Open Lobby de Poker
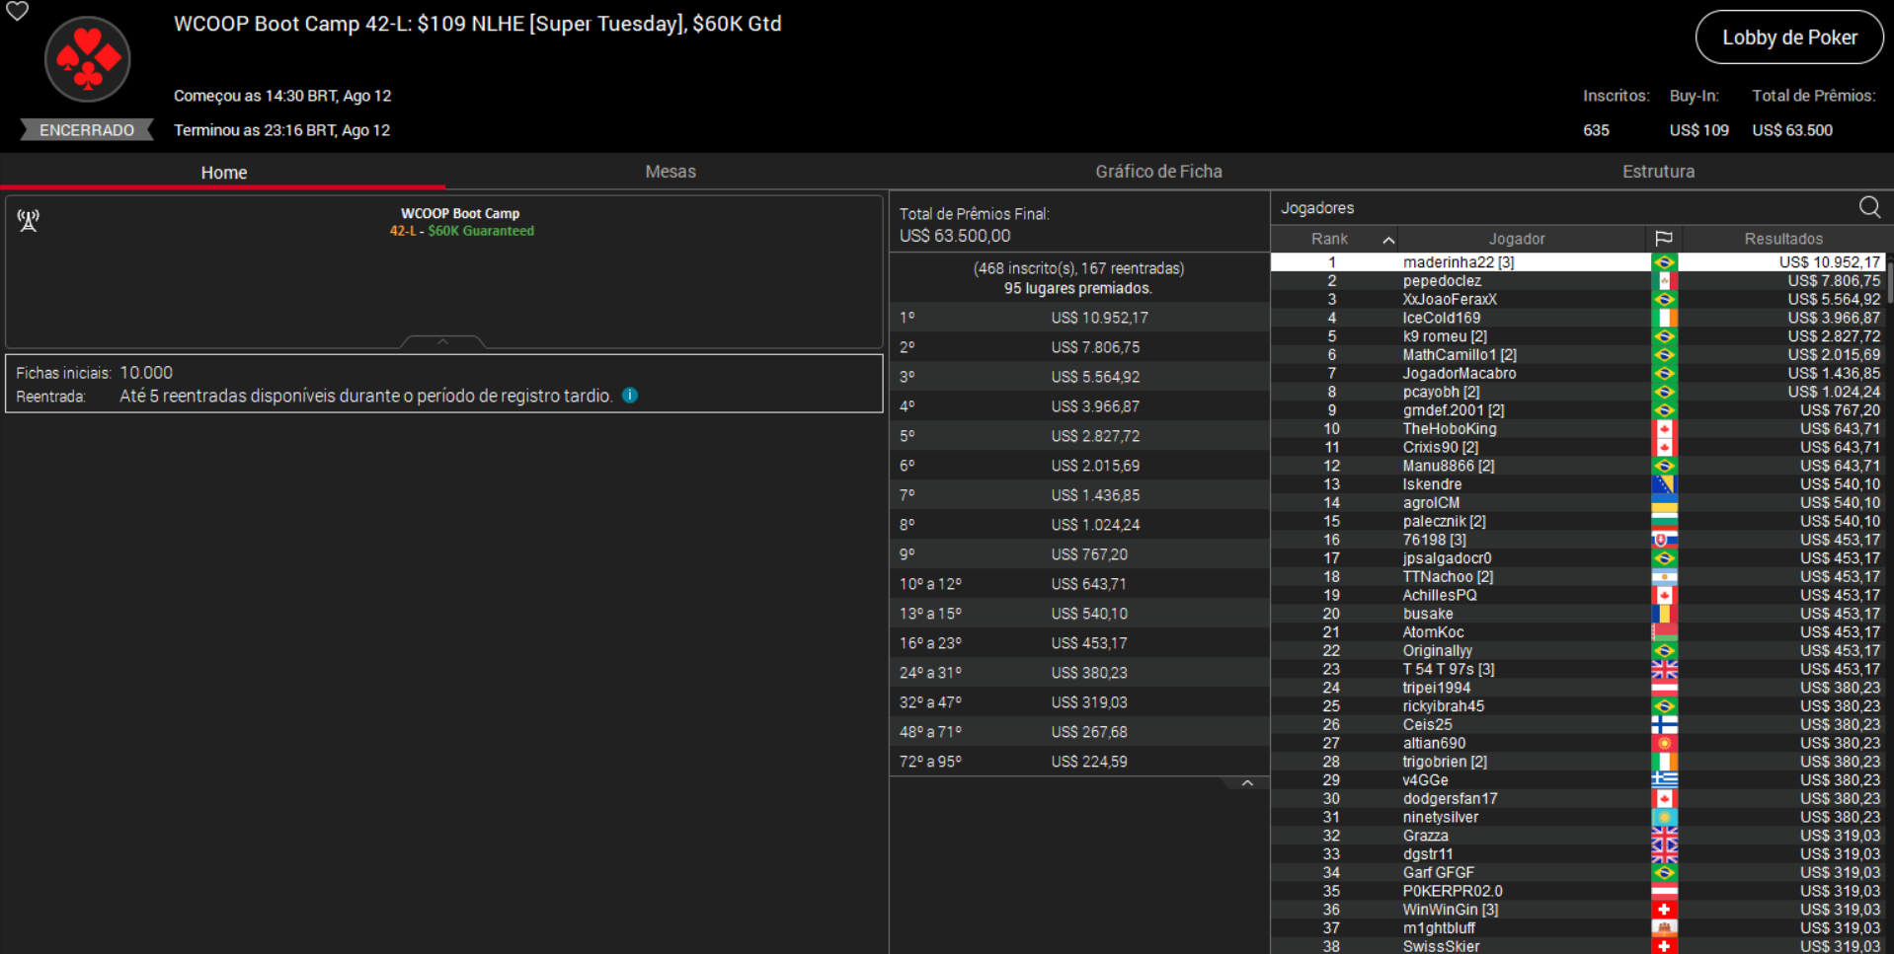Screen dimensions: 1894x954 click(x=1789, y=37)
